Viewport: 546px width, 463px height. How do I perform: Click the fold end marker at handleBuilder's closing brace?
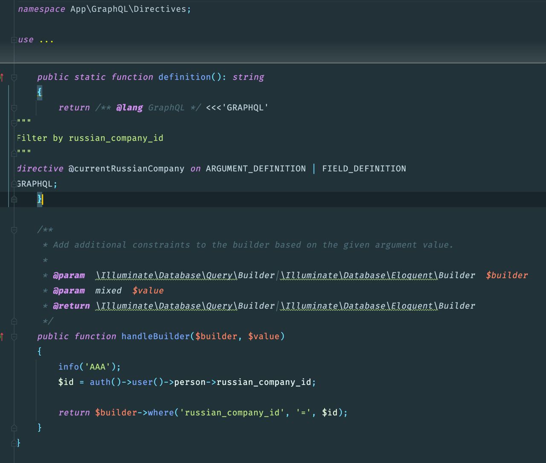(x=14, y=428)
